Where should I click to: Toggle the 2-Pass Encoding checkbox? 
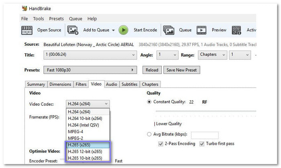(x=161, y=144)
